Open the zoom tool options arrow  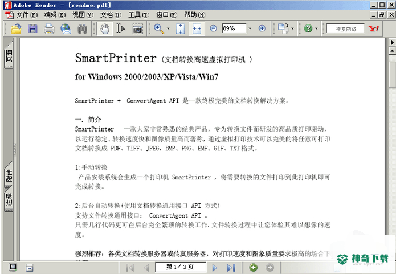coord(168,28)
